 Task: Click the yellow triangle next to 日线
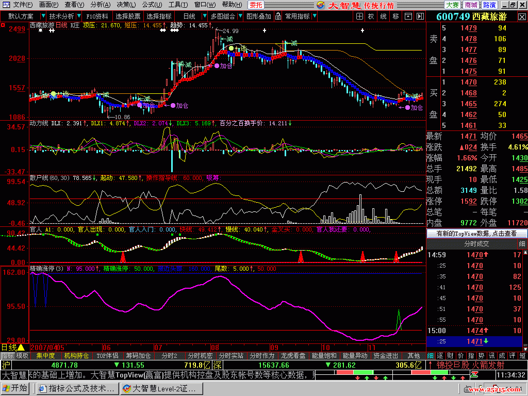[x=21, y=348]
